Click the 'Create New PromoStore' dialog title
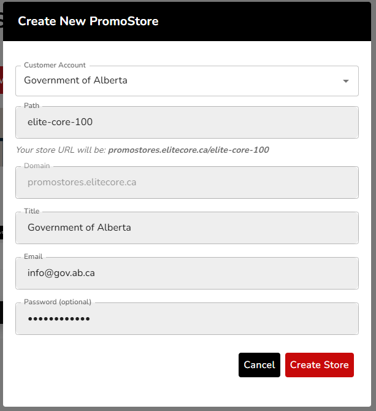 [88, 21]
